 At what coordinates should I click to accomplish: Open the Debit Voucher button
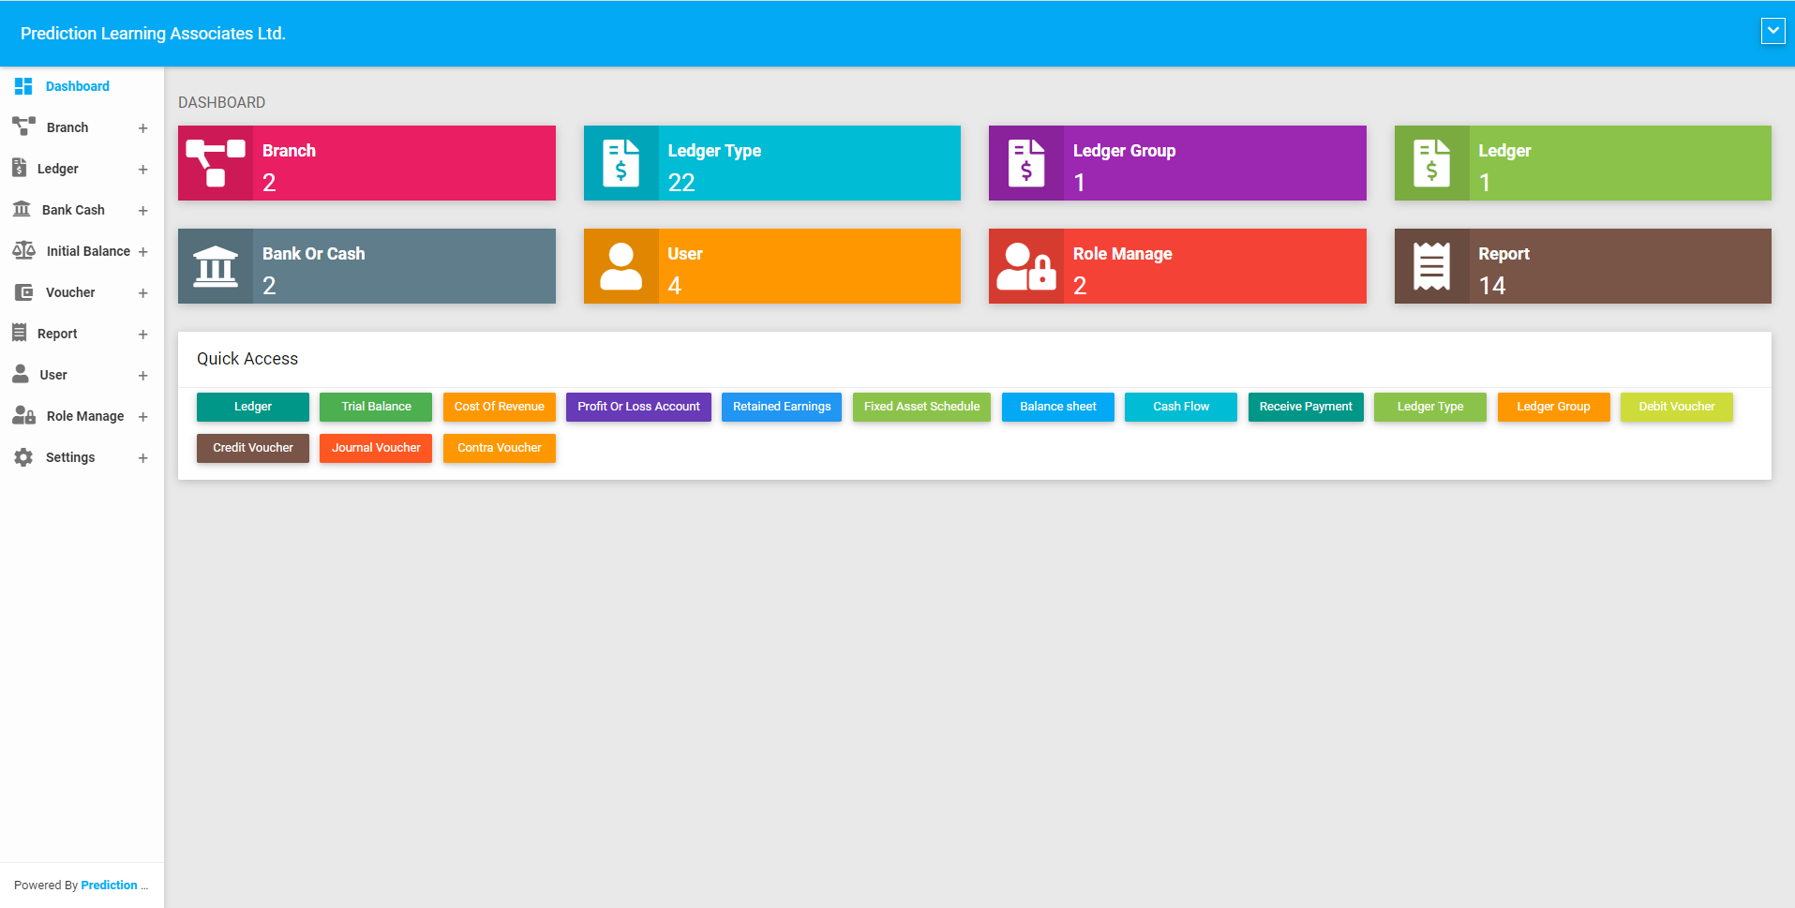click(1677, 407)
